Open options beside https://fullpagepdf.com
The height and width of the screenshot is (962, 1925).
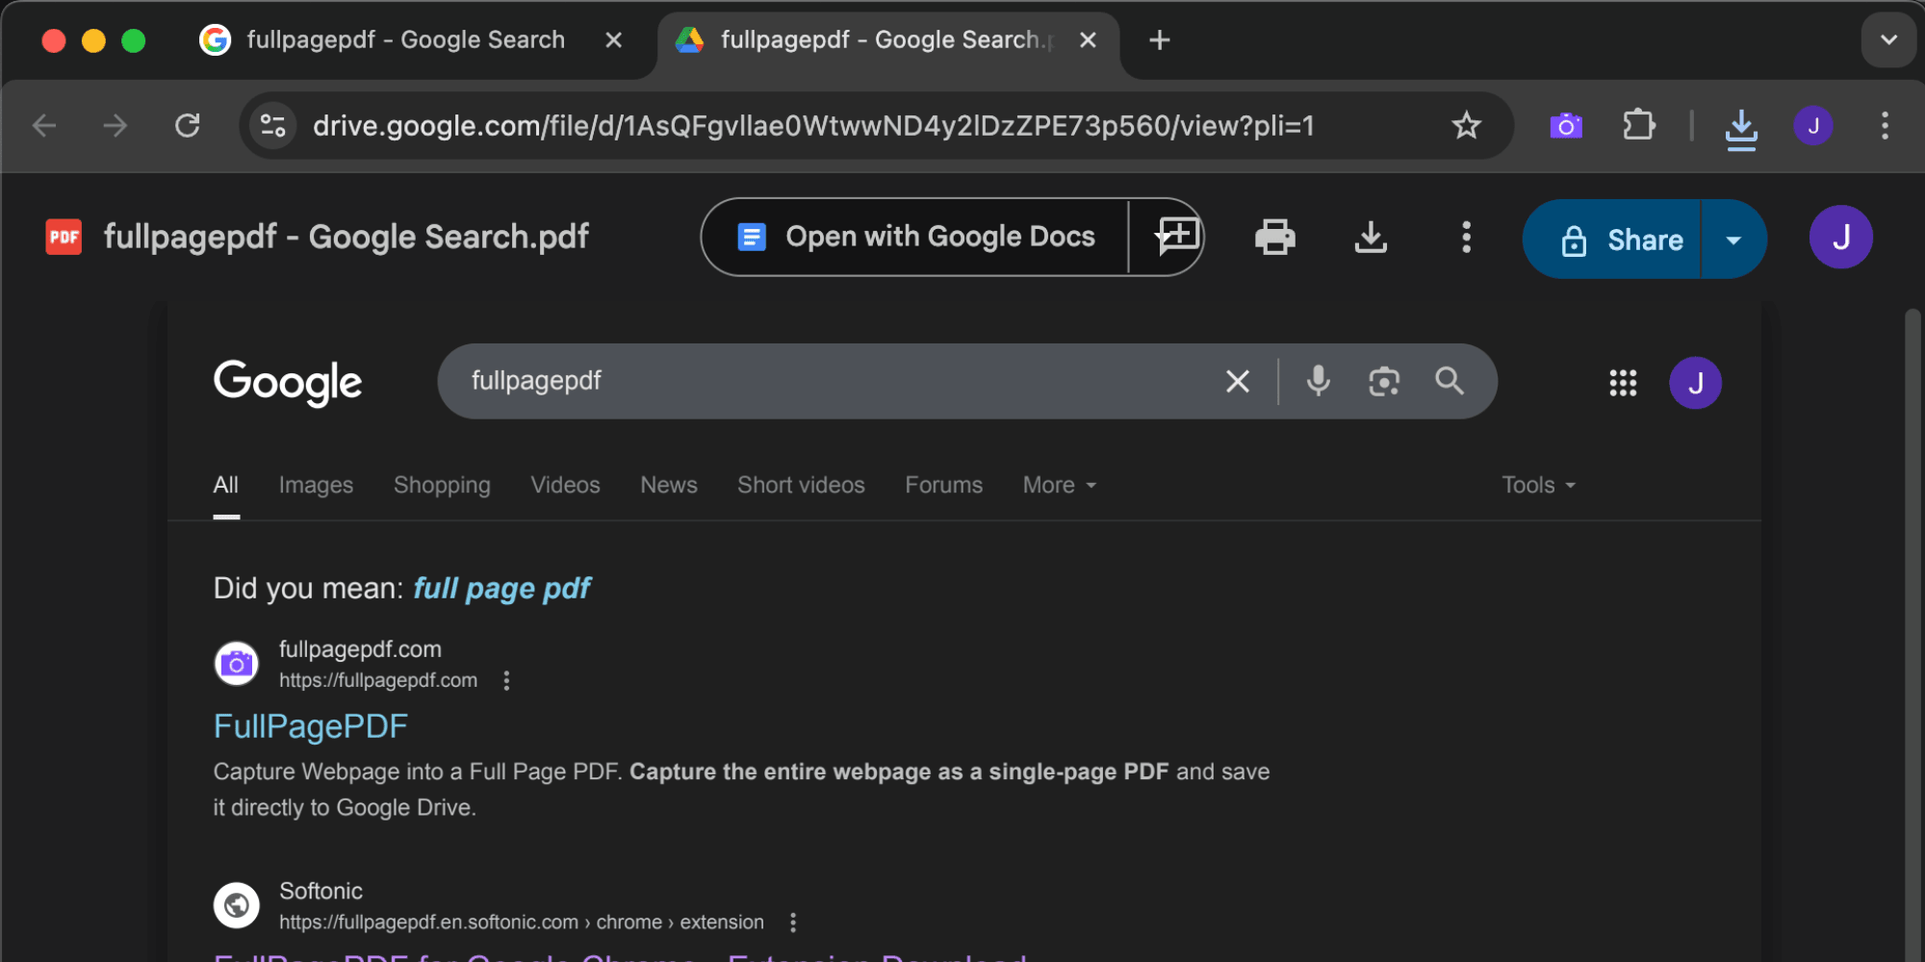click(x=506, y=681)
